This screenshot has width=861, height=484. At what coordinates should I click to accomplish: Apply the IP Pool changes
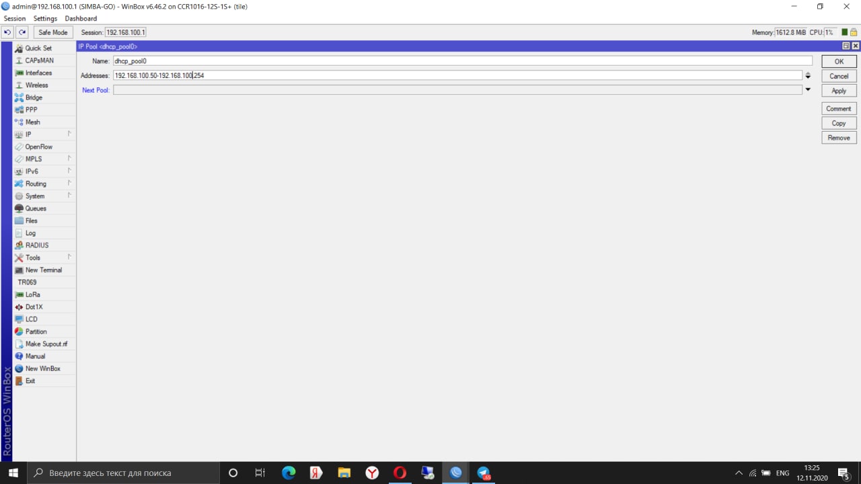click(x=839, y=91)
